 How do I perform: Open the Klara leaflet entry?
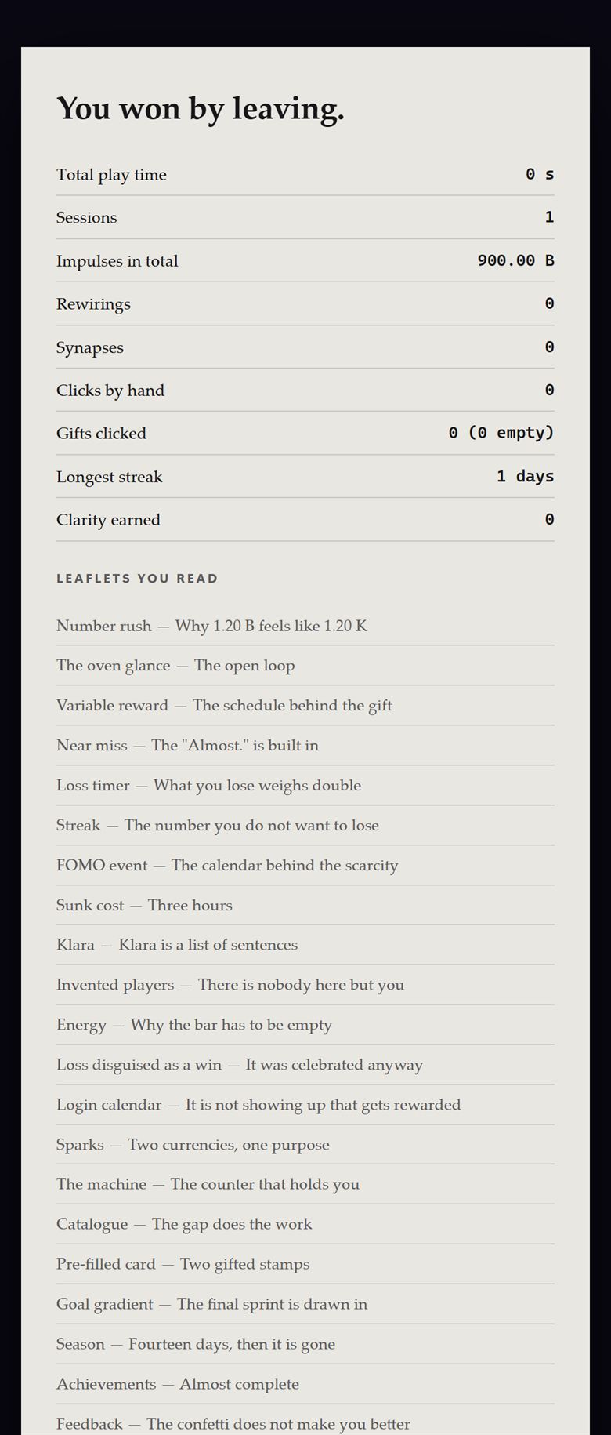point(305,945)
